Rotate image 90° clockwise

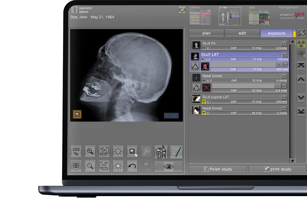pyautogui.click(x=104, y=152)
